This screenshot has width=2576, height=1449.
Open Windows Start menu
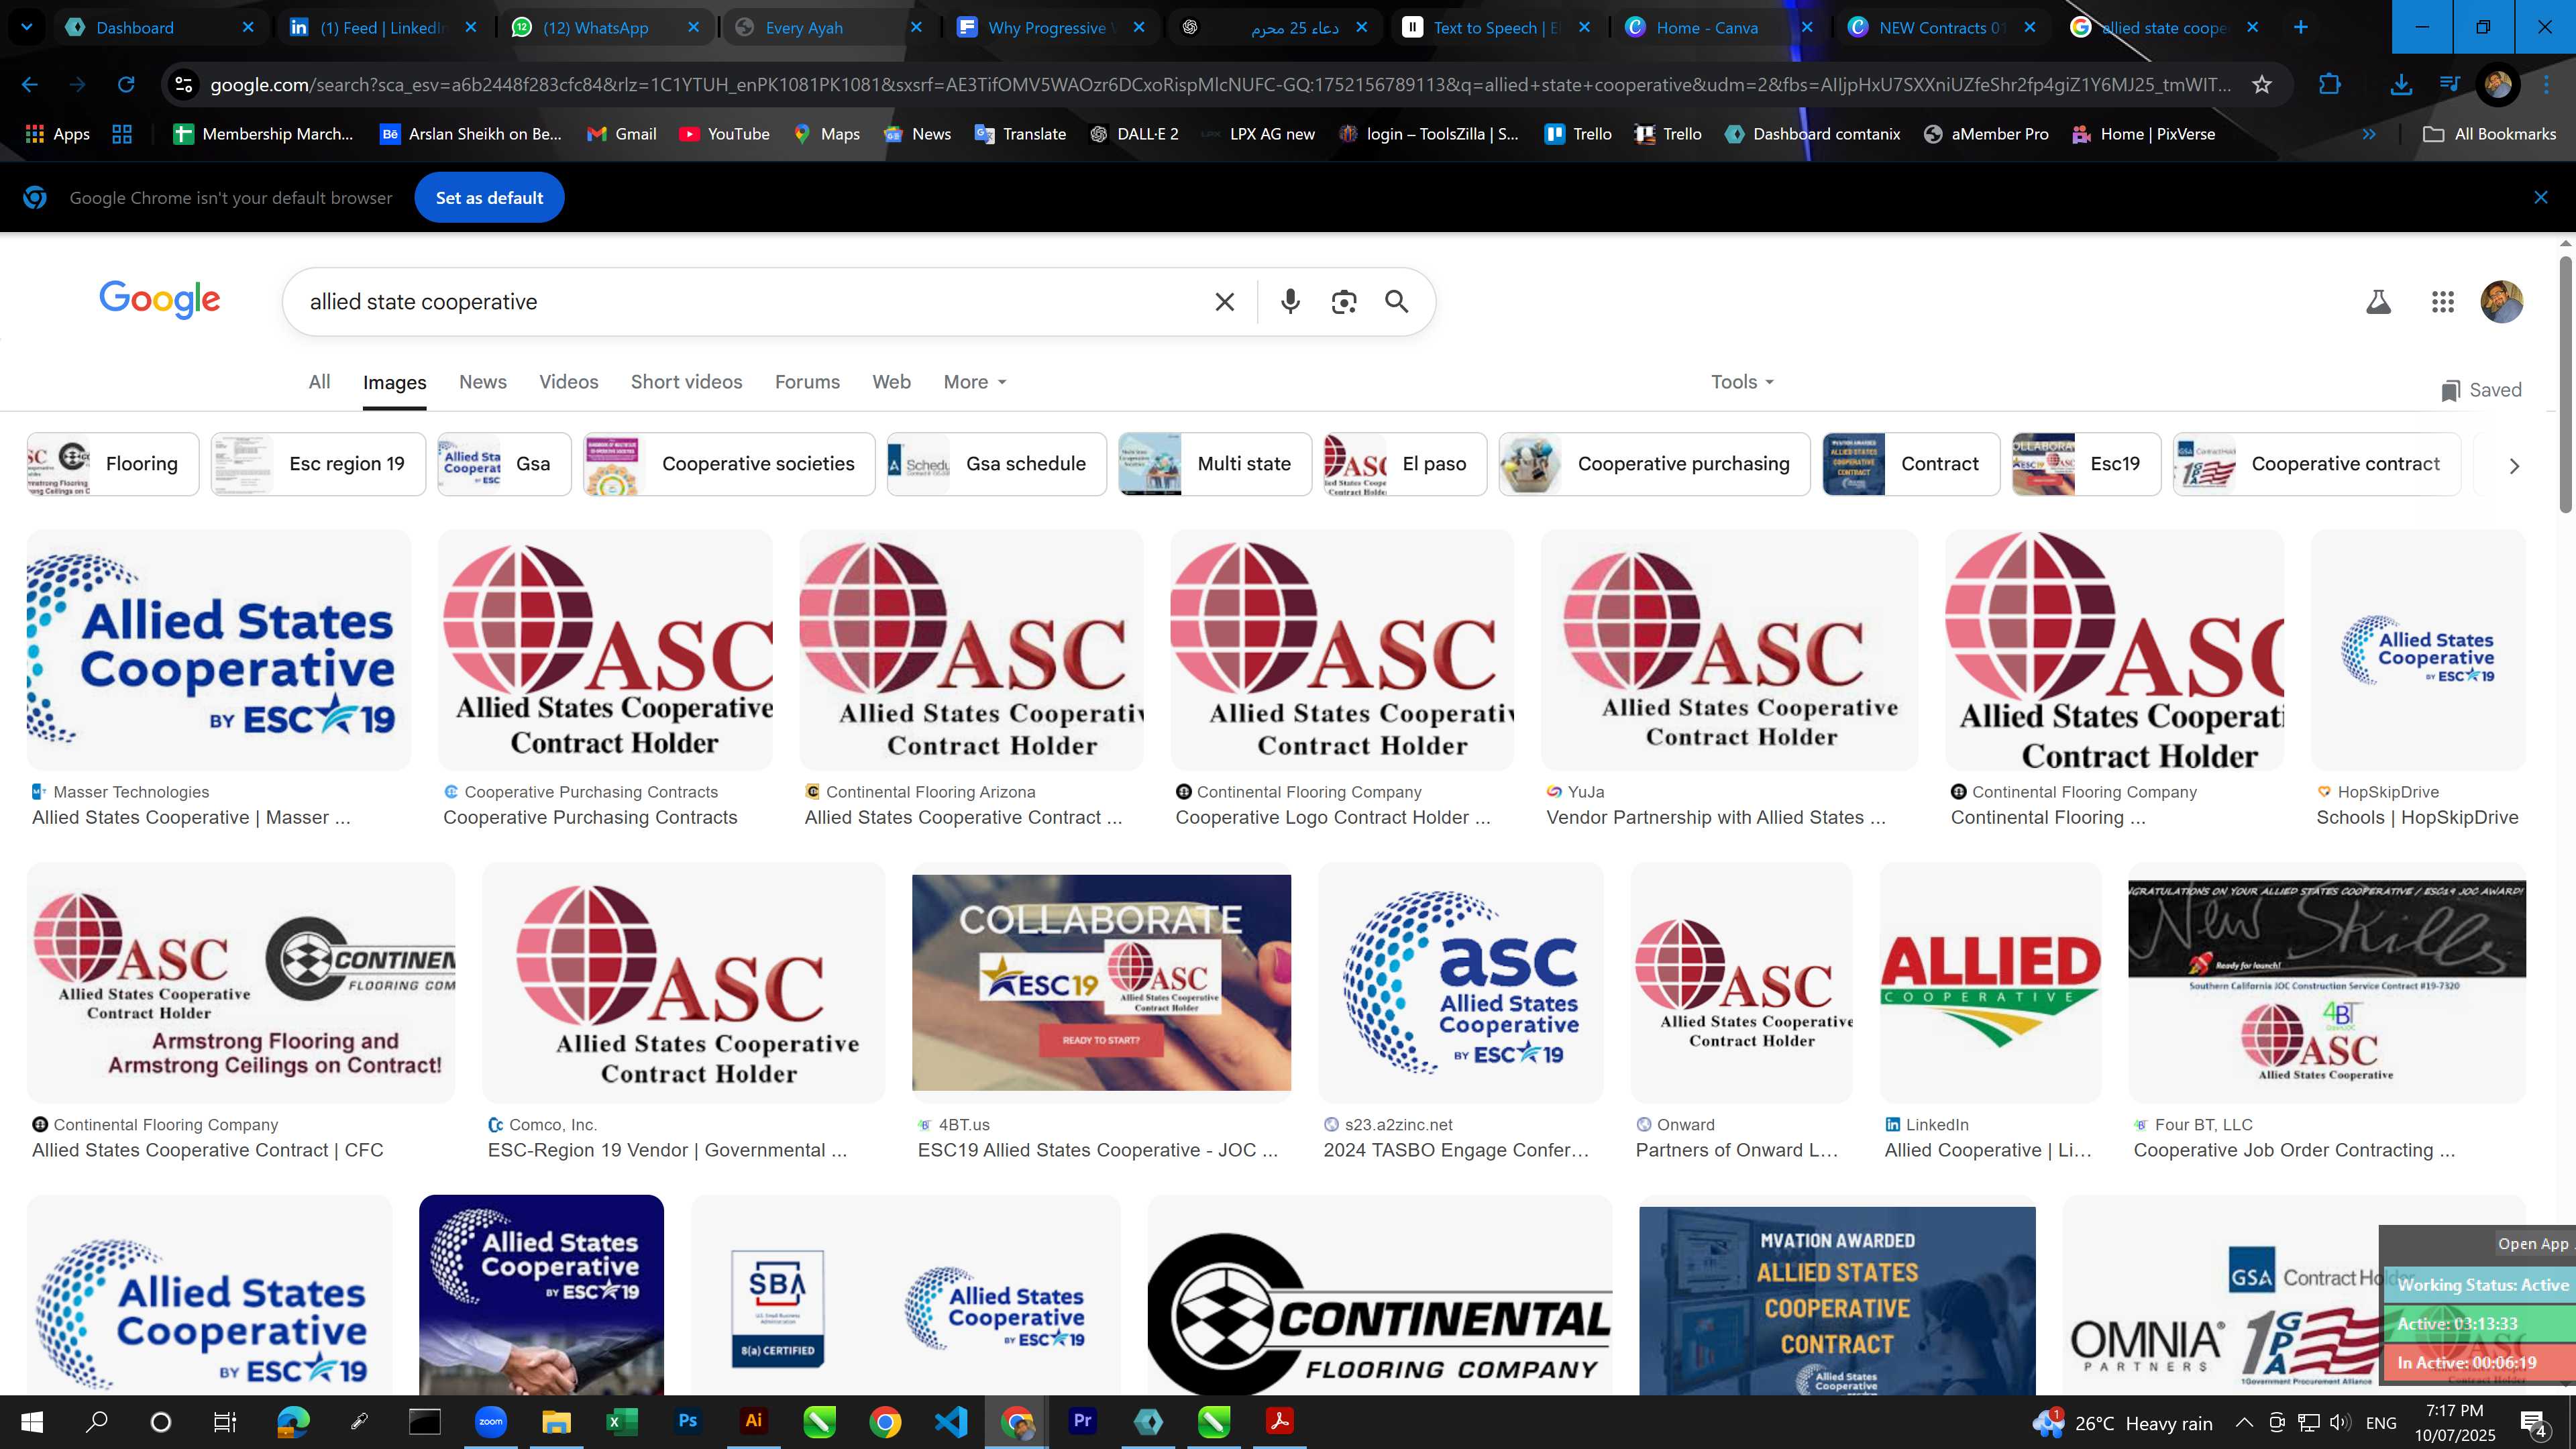[31, 1421]
